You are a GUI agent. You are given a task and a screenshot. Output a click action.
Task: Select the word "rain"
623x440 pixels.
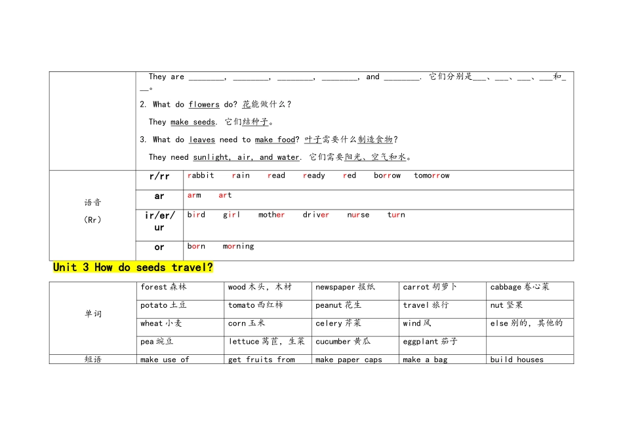pyautogui.click(x=241, y=175)
